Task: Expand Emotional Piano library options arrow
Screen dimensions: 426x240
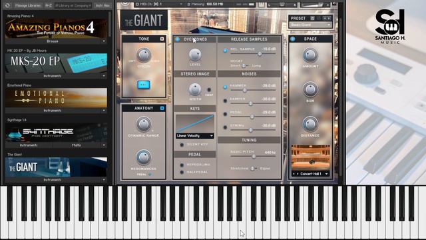Action: point(104,111)
